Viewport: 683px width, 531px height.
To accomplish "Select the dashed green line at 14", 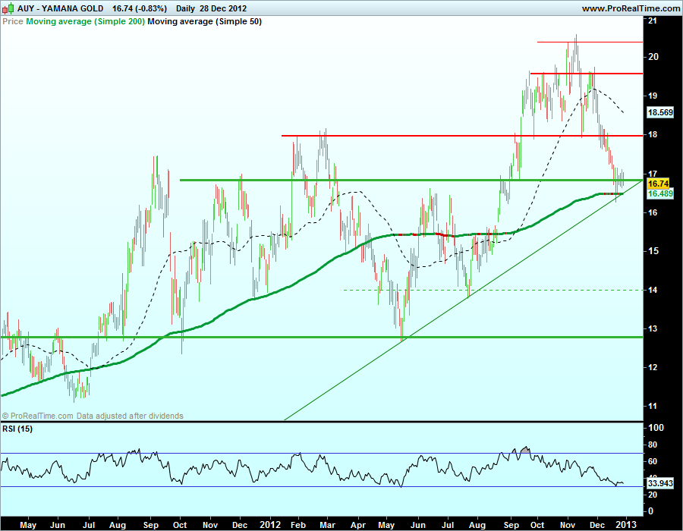I will tap(493, 290).
